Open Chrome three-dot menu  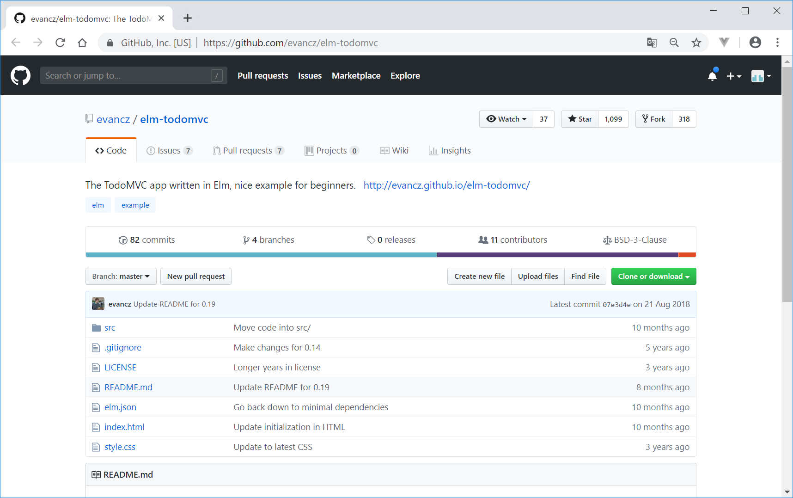point(777,43)
